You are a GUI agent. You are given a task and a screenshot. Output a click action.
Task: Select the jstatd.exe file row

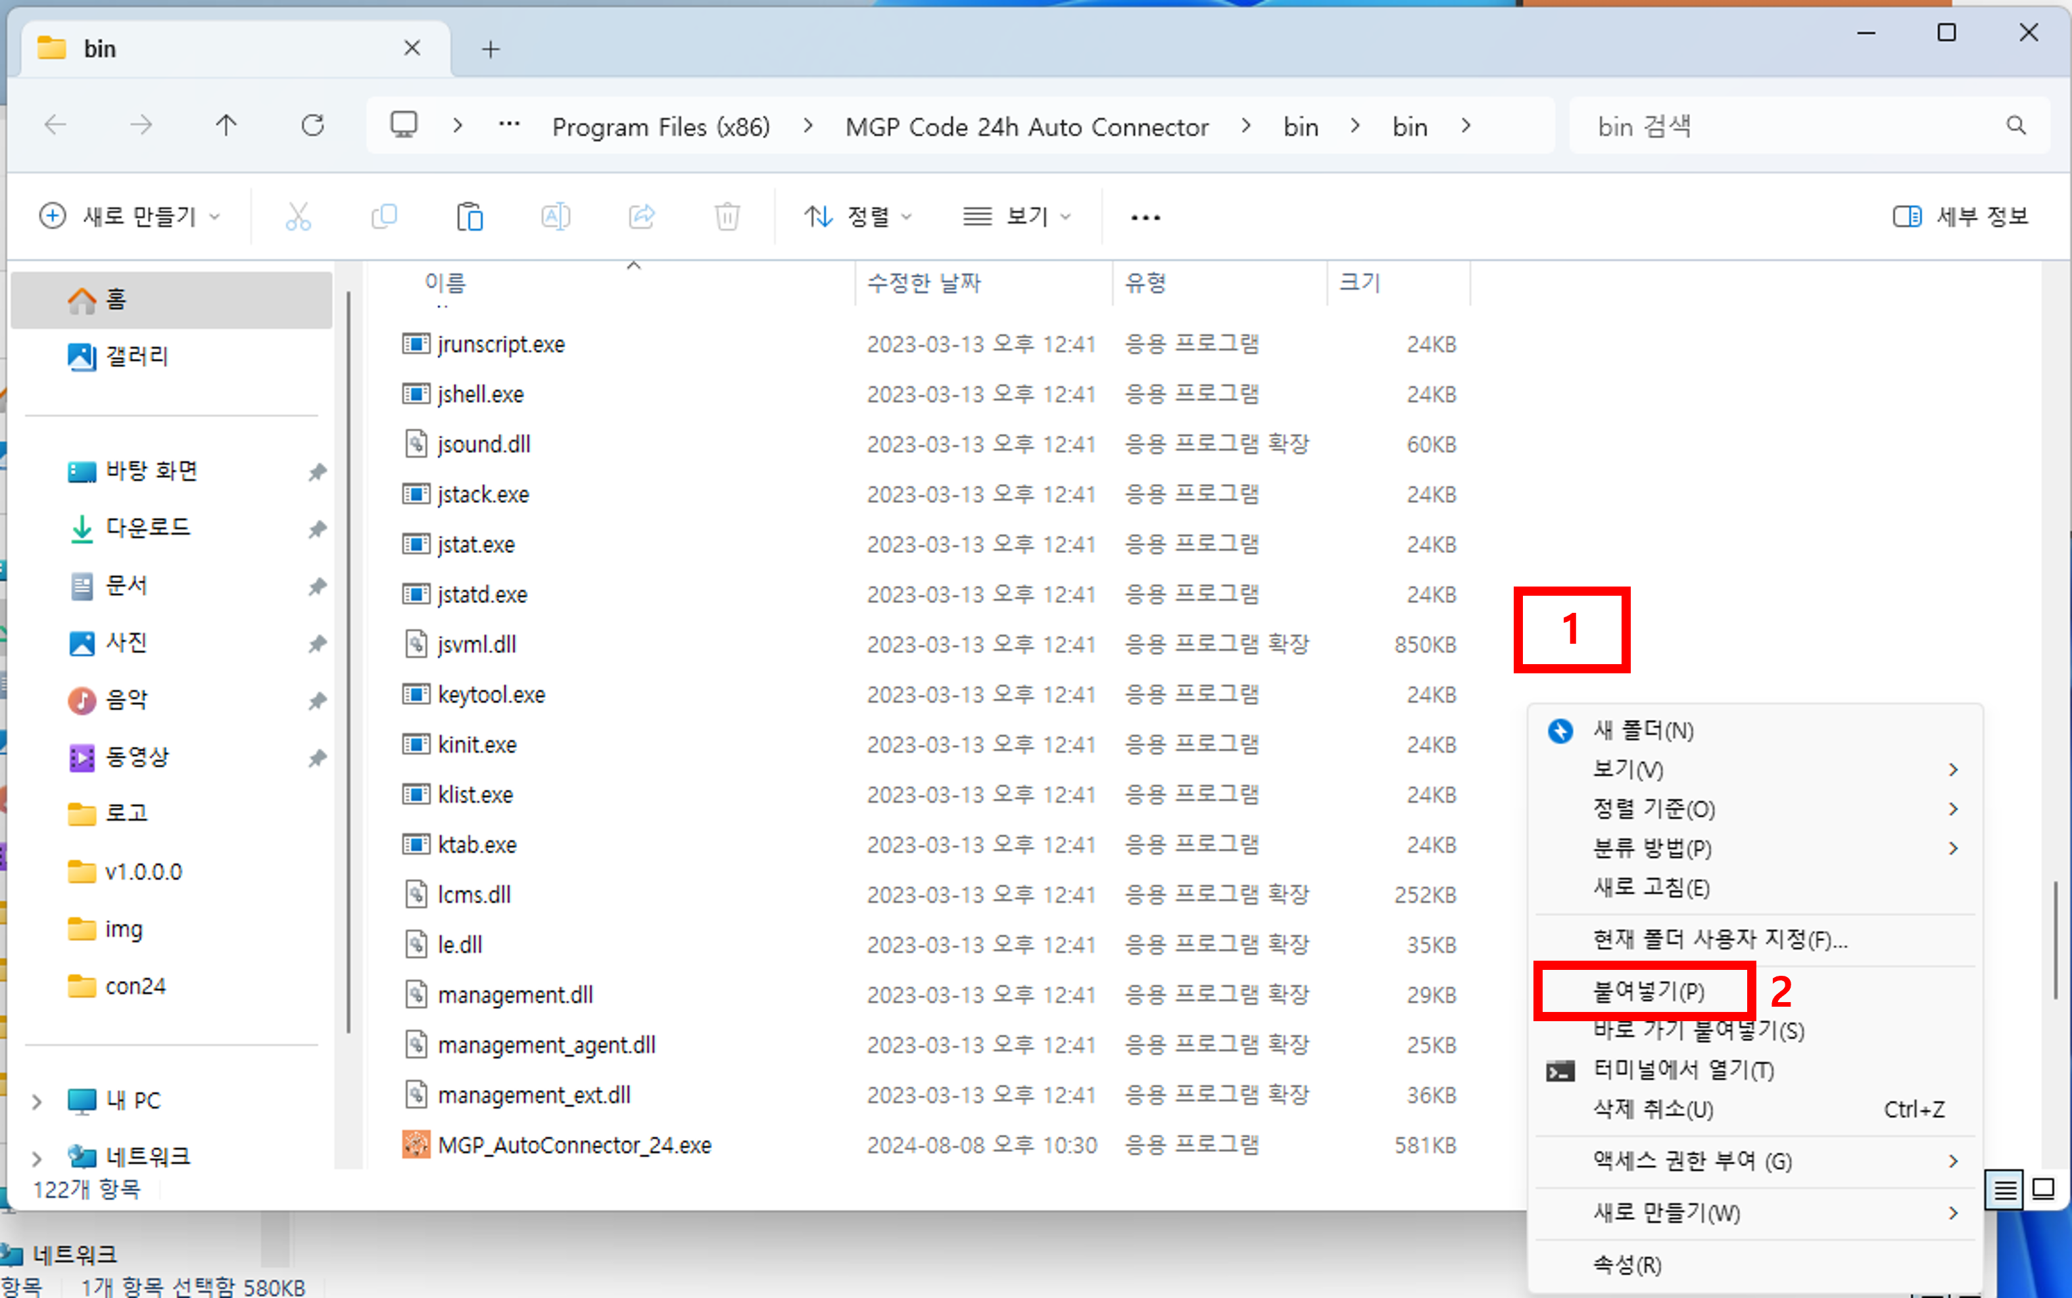(x=930, y=594)
